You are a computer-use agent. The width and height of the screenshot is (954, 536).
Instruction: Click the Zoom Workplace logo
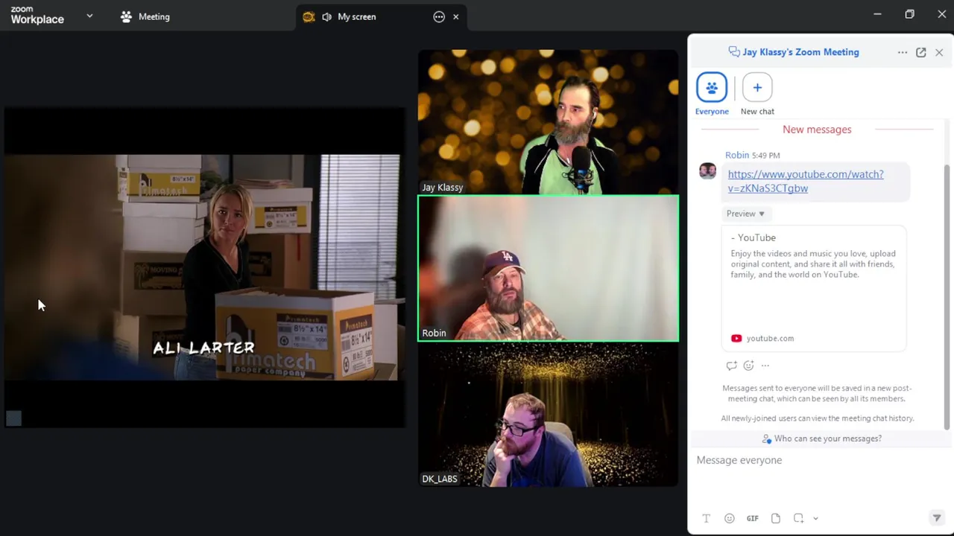pyautogui.click(x=37, y=16)
